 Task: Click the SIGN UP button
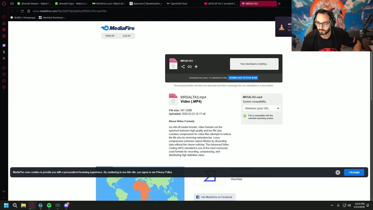(110, 36)
